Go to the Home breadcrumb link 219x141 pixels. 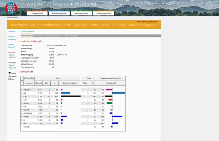(9, 18)
